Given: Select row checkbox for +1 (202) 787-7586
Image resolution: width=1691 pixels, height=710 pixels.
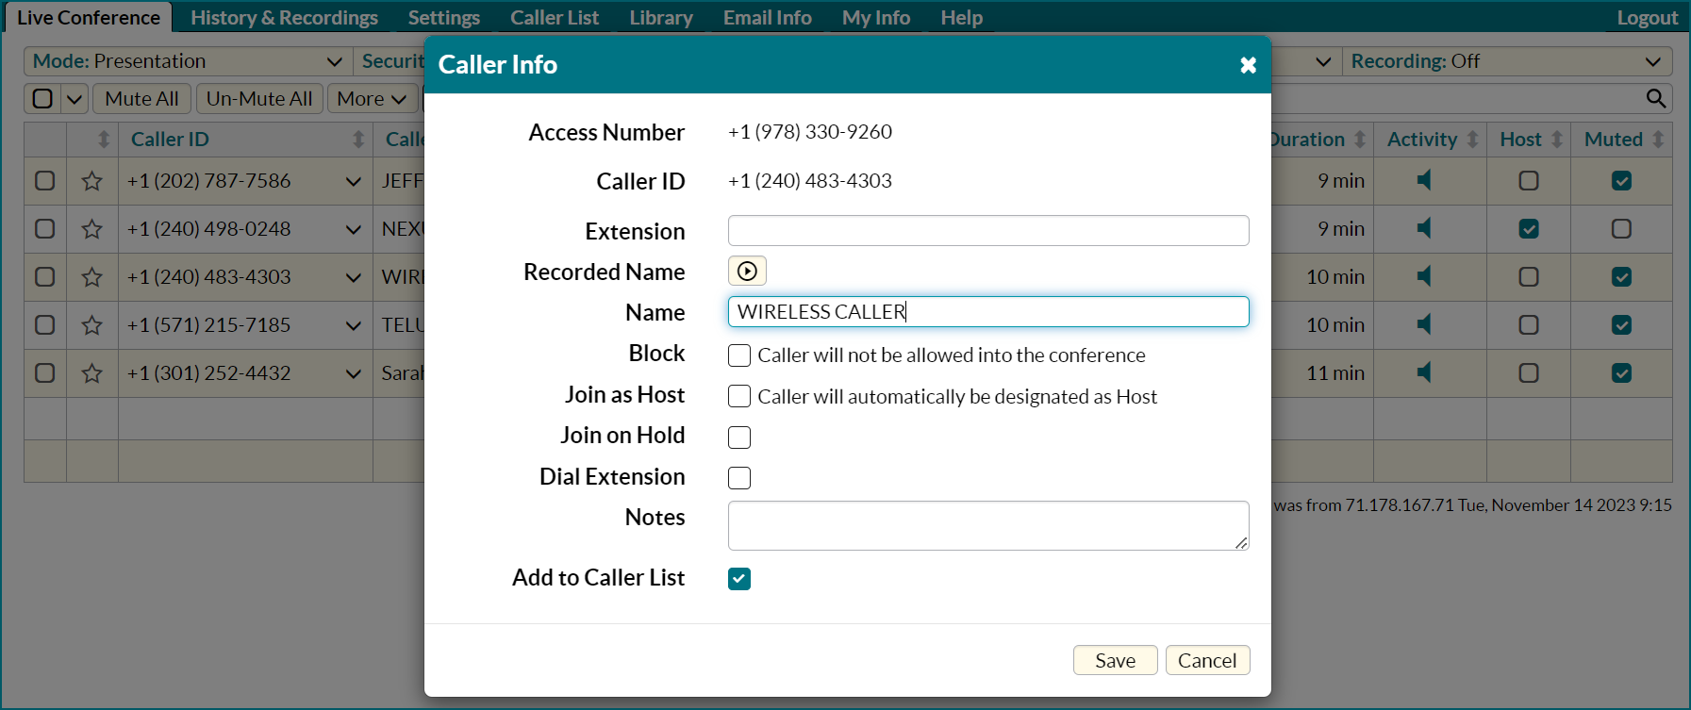Looking at the screenshot, I should point(44,180).
